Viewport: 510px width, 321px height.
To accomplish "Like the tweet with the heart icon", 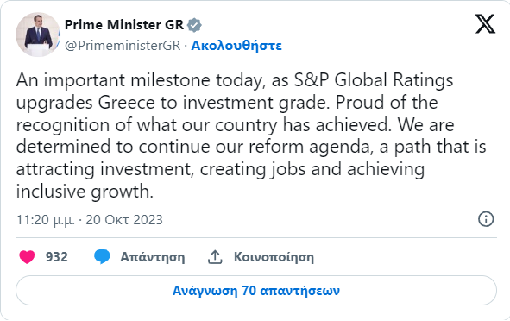I will 27,257.
